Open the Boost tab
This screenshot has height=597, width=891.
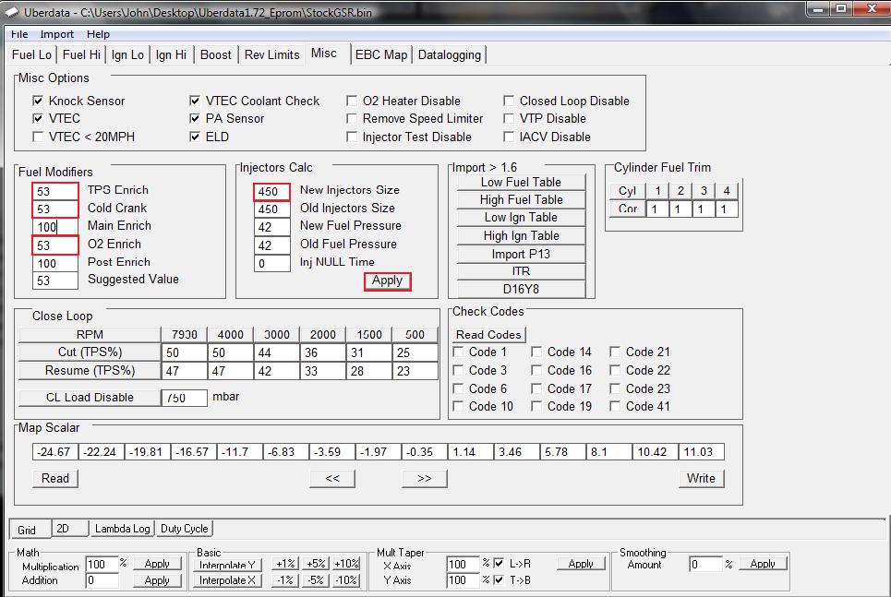(x=216, y=54)
